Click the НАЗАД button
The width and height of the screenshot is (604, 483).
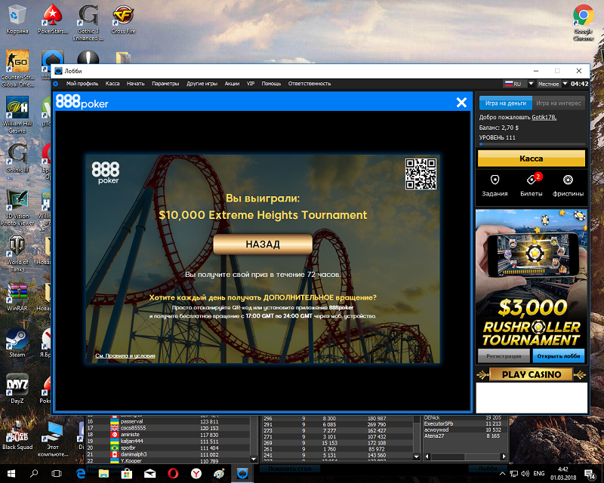(x=263, y=245)
